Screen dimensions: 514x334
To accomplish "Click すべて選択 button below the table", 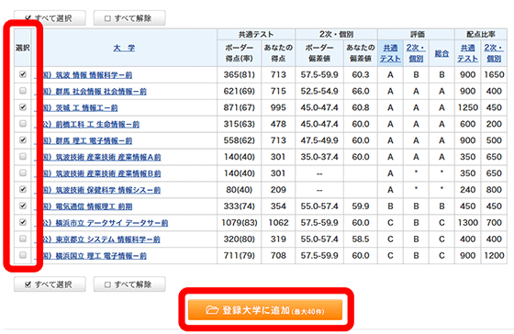I will coord(50,284).
